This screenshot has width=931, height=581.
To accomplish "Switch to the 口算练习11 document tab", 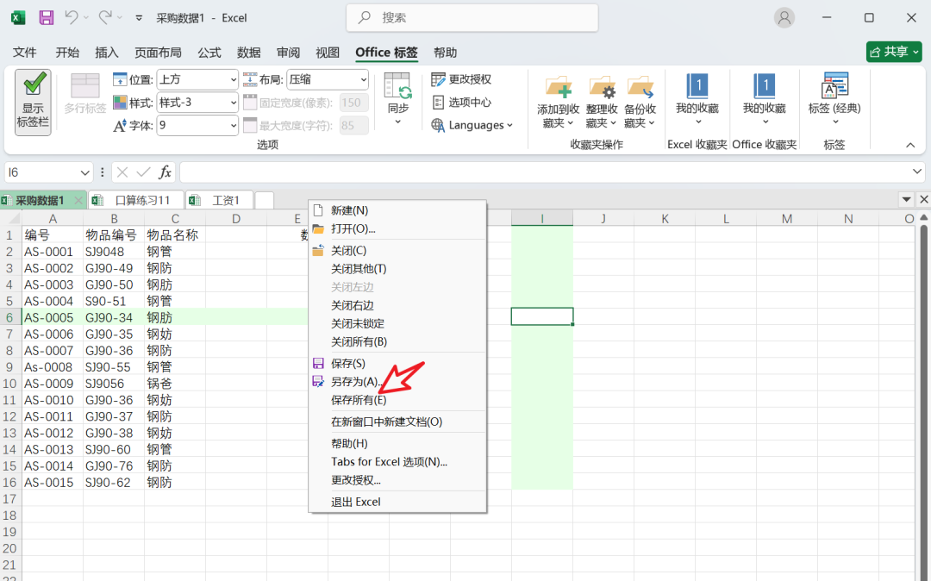I will point(136,201).
